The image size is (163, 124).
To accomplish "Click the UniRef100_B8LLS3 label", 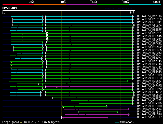I will tap(149, 78).
